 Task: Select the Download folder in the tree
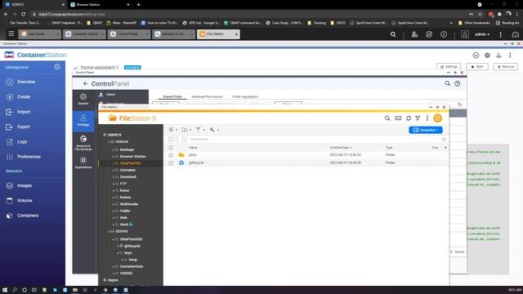click(x=127, y=177)
